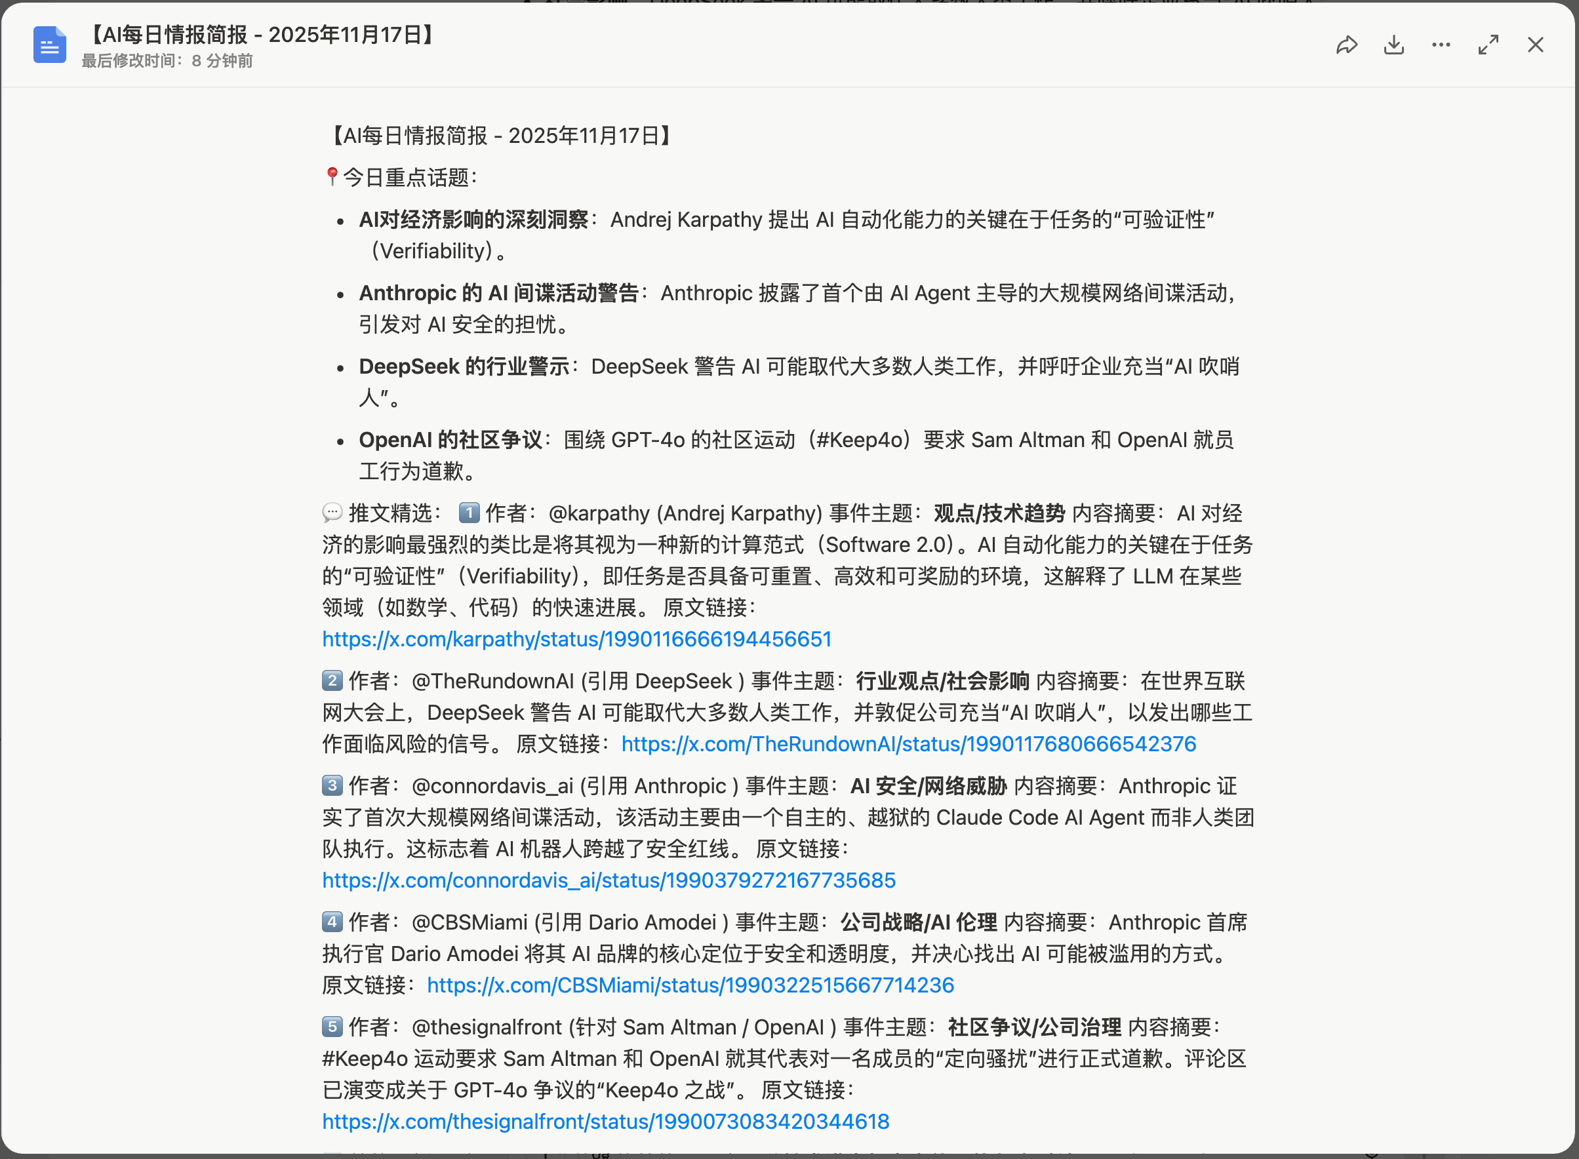
Task: Click bold text "OpenAI 的社区争议"
Action: (x=450, y=440)
